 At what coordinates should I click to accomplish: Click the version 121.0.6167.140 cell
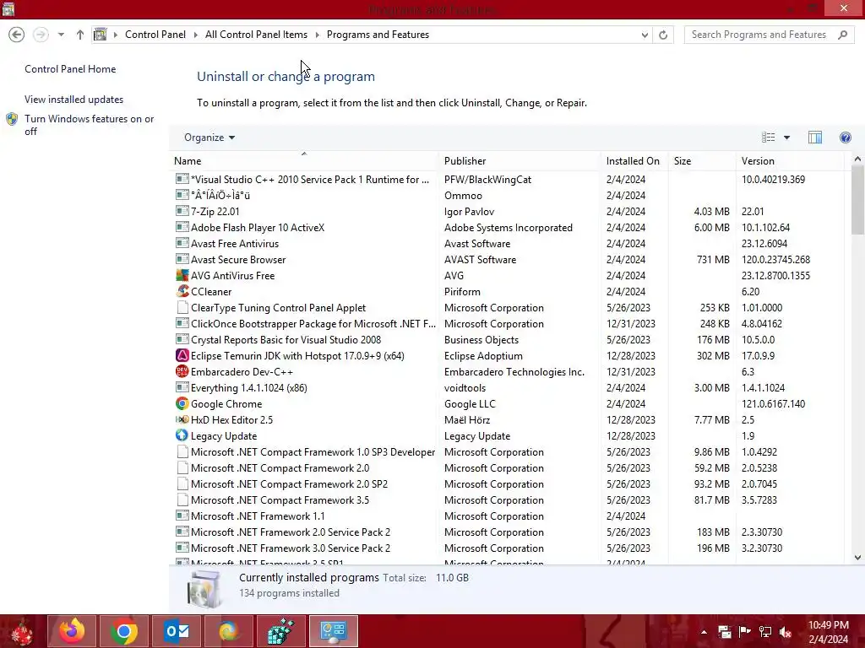[x=773, y=404]
